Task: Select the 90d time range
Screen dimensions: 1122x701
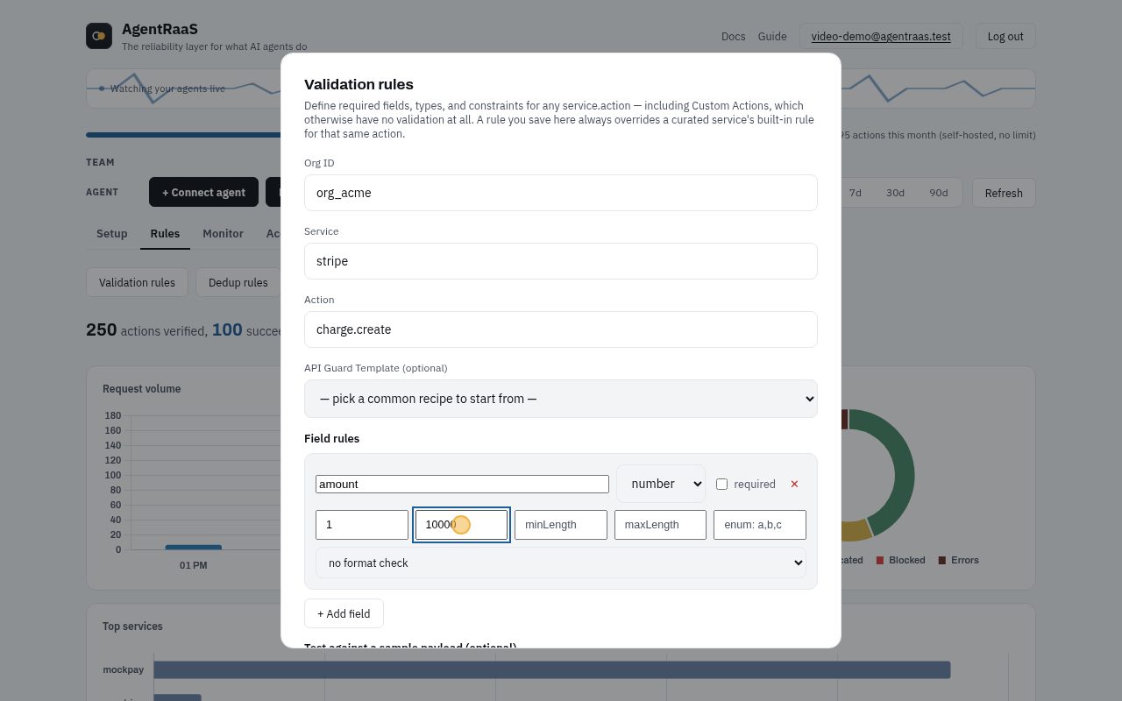Action: point(939,193)
